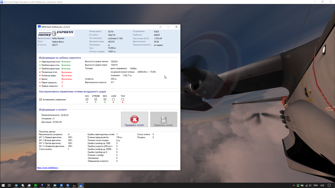Click flight ID value 1562718
The image size is (335, 188).
click(x=112, y=35)
